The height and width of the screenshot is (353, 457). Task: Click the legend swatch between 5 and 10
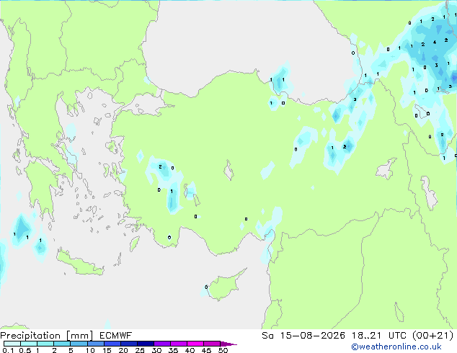pos(79,344)
